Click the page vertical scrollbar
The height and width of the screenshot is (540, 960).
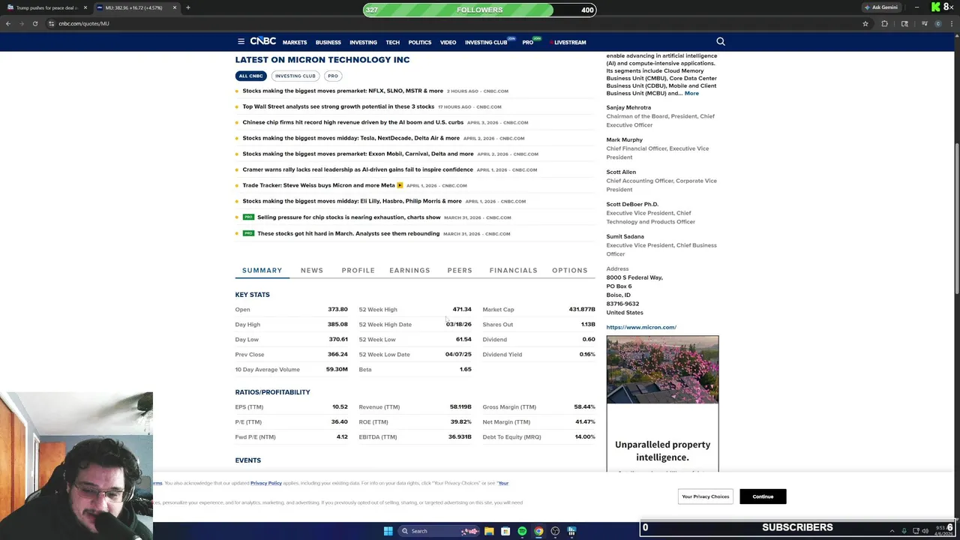957,217
